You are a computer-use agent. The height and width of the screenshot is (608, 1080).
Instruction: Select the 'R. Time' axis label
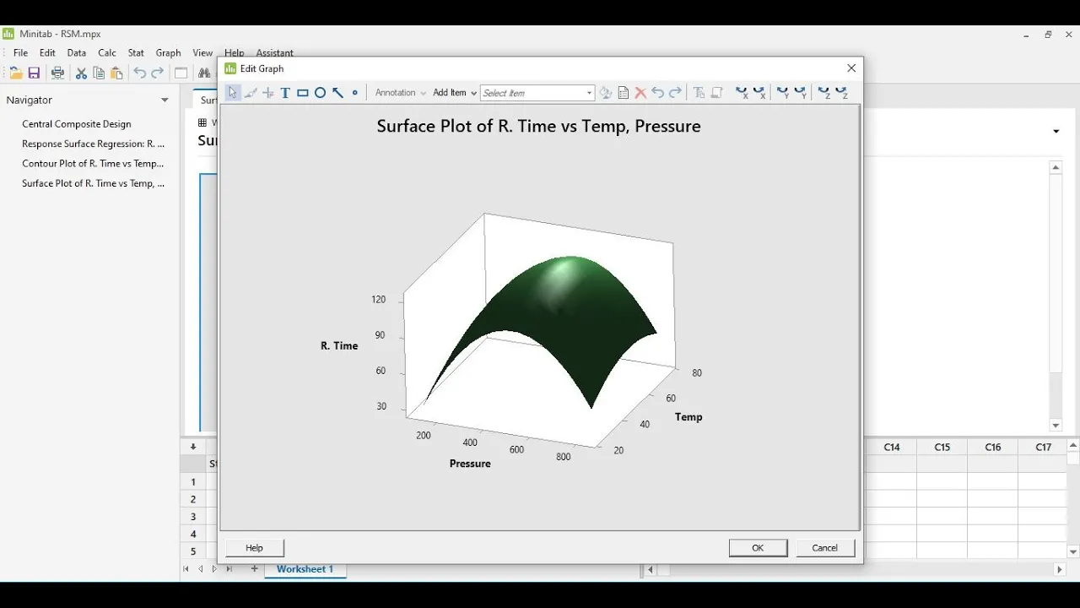(x=339, y=345)
